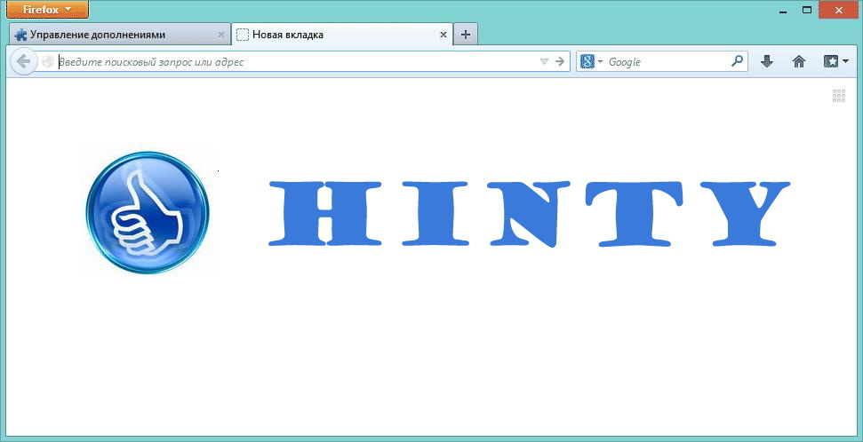863x442 pixels.
Task: Switch to the Управление дополнениями tab
Action: coord(119,35)
